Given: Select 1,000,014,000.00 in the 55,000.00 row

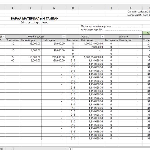Looking at the screenshot, I should [x=92, y=57].
